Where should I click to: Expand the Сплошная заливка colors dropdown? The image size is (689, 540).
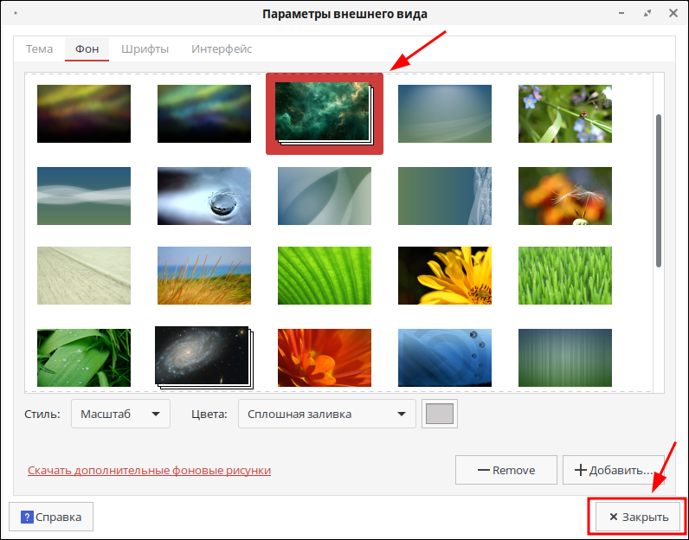point(326,415)
